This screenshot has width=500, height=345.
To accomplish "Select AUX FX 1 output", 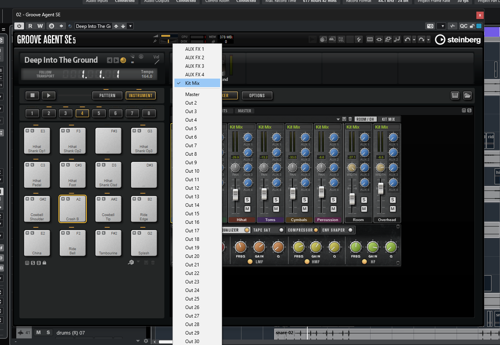I will [197, 49].
